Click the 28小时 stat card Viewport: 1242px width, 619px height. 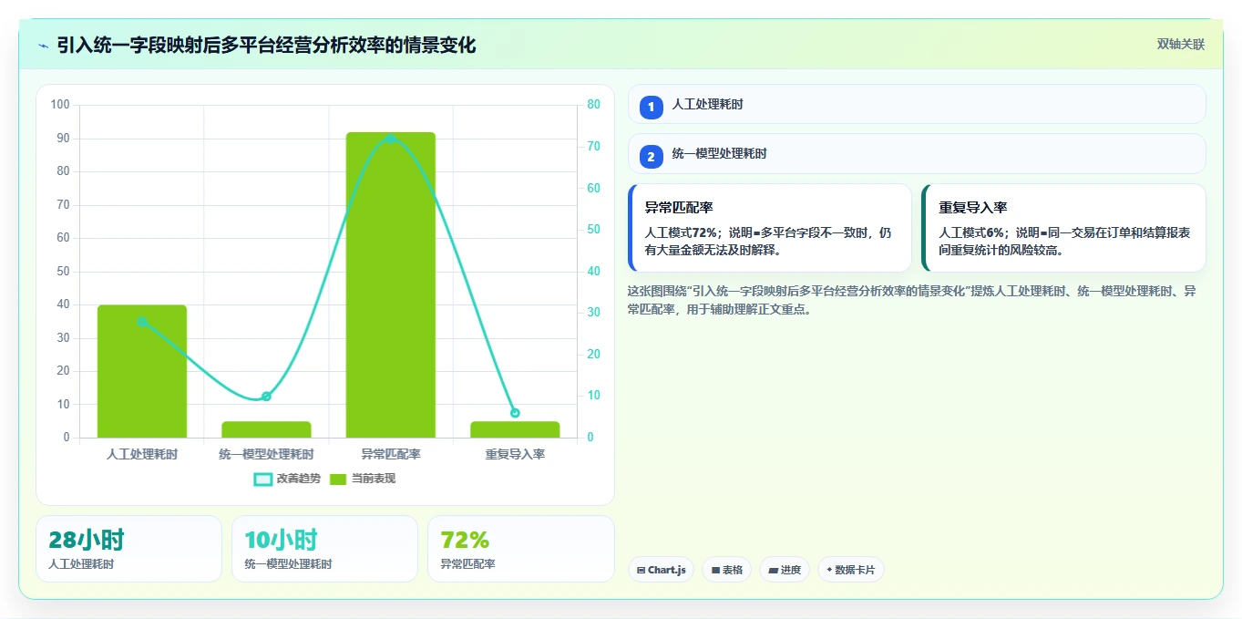(x=128, y=549)
